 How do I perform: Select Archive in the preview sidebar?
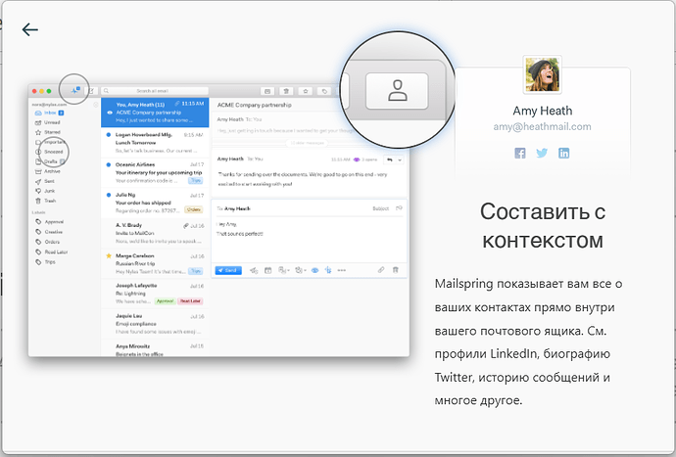point(47,171)
